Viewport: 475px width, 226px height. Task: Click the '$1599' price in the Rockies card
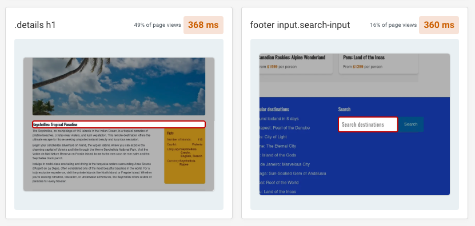pyautogui.click(x=272, y=67)
